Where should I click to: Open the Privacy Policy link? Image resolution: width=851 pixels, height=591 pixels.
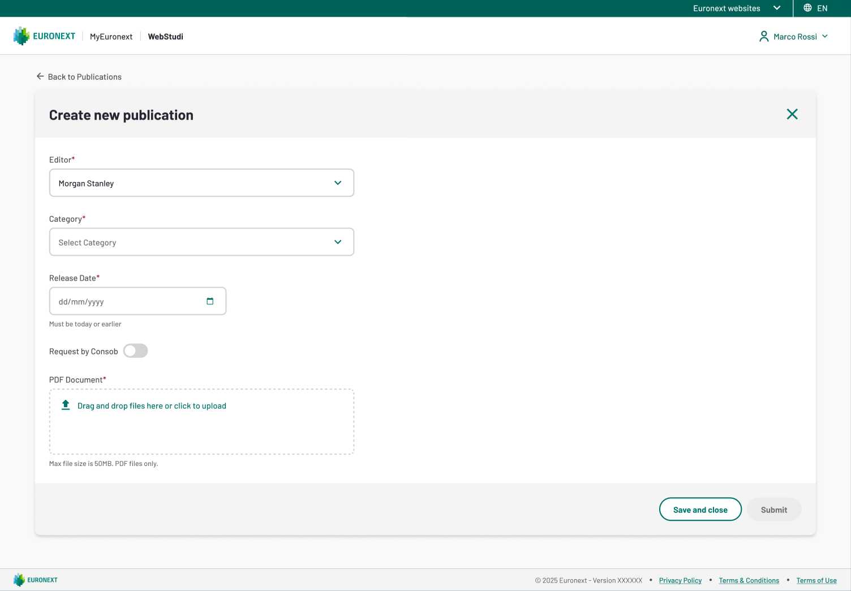(680, 580)
